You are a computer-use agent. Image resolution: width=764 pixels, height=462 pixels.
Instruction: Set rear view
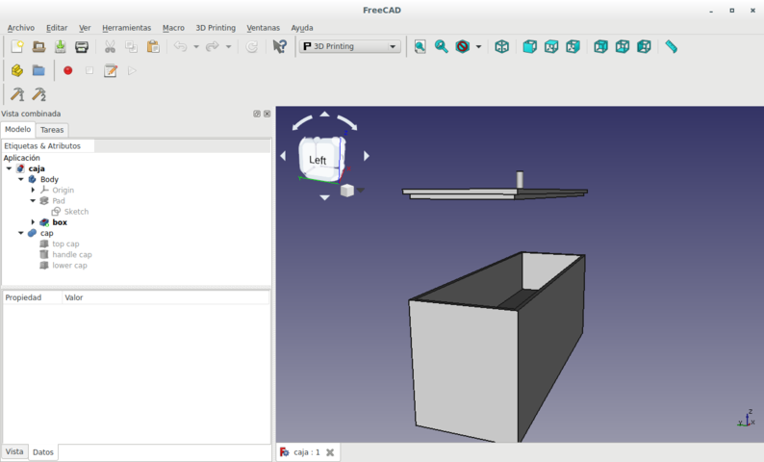(600, 47)
